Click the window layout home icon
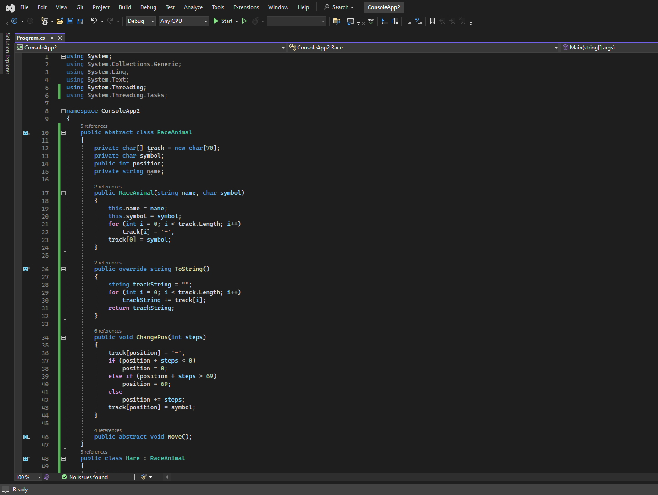 click(350, 21)
